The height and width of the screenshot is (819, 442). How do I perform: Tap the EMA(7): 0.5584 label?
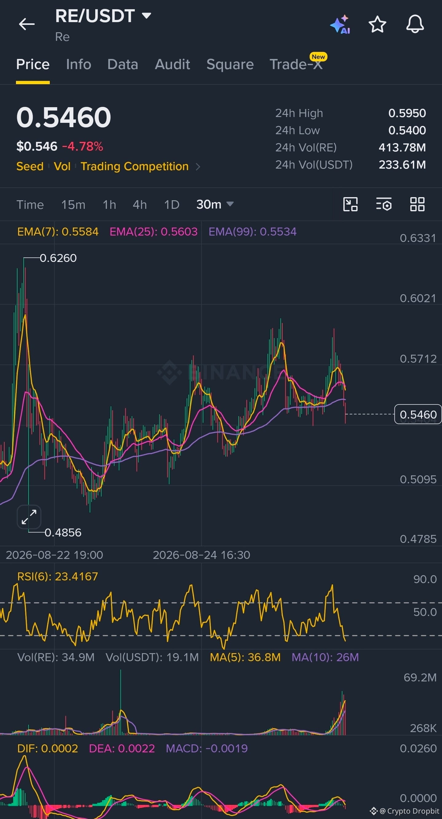click(58, 232)
